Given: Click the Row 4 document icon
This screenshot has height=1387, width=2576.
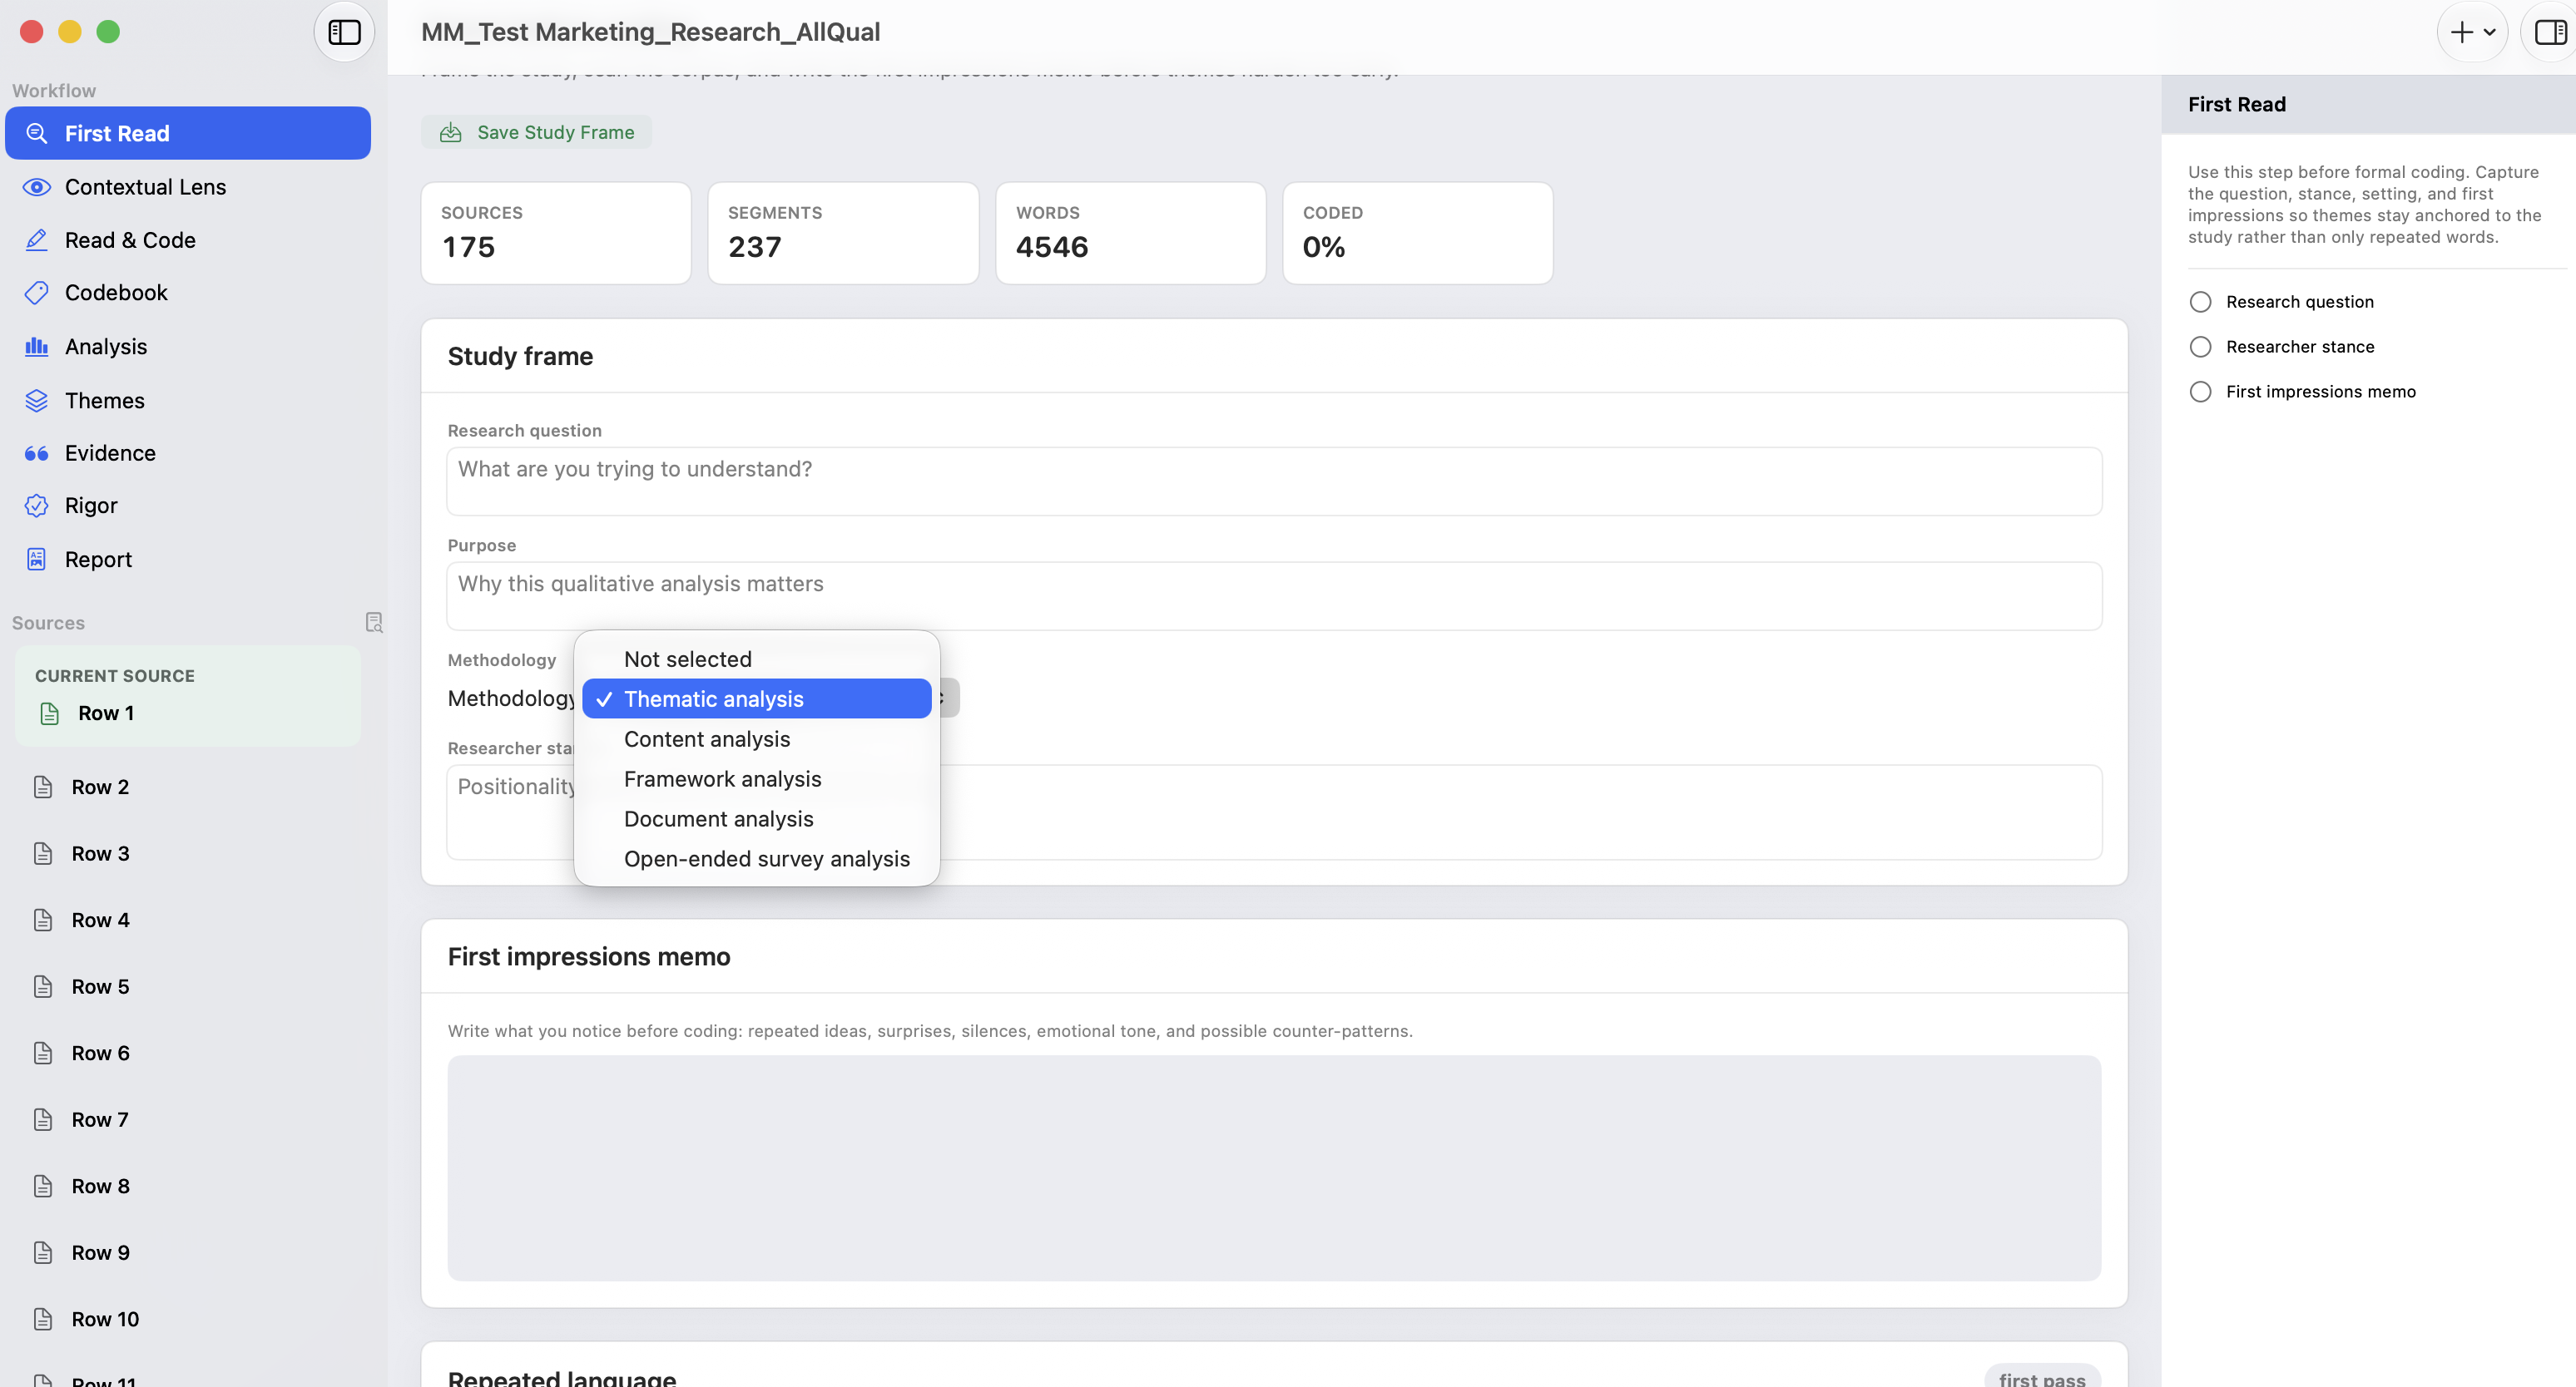Looking at the screenshot, I should coord(43,921).
